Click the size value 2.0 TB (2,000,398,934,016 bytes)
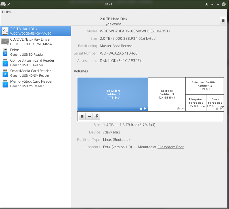 tap(128, 39)
